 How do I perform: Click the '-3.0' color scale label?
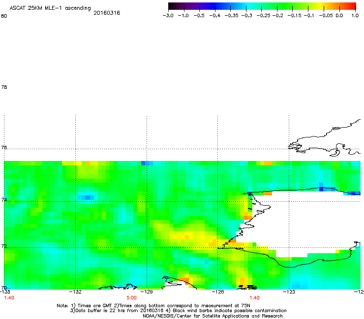pyautogui.click(x=168, y=16)
